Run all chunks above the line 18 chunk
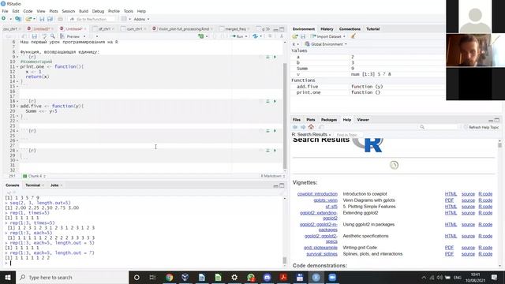This screenshot has height=284, width=505. 267,101
